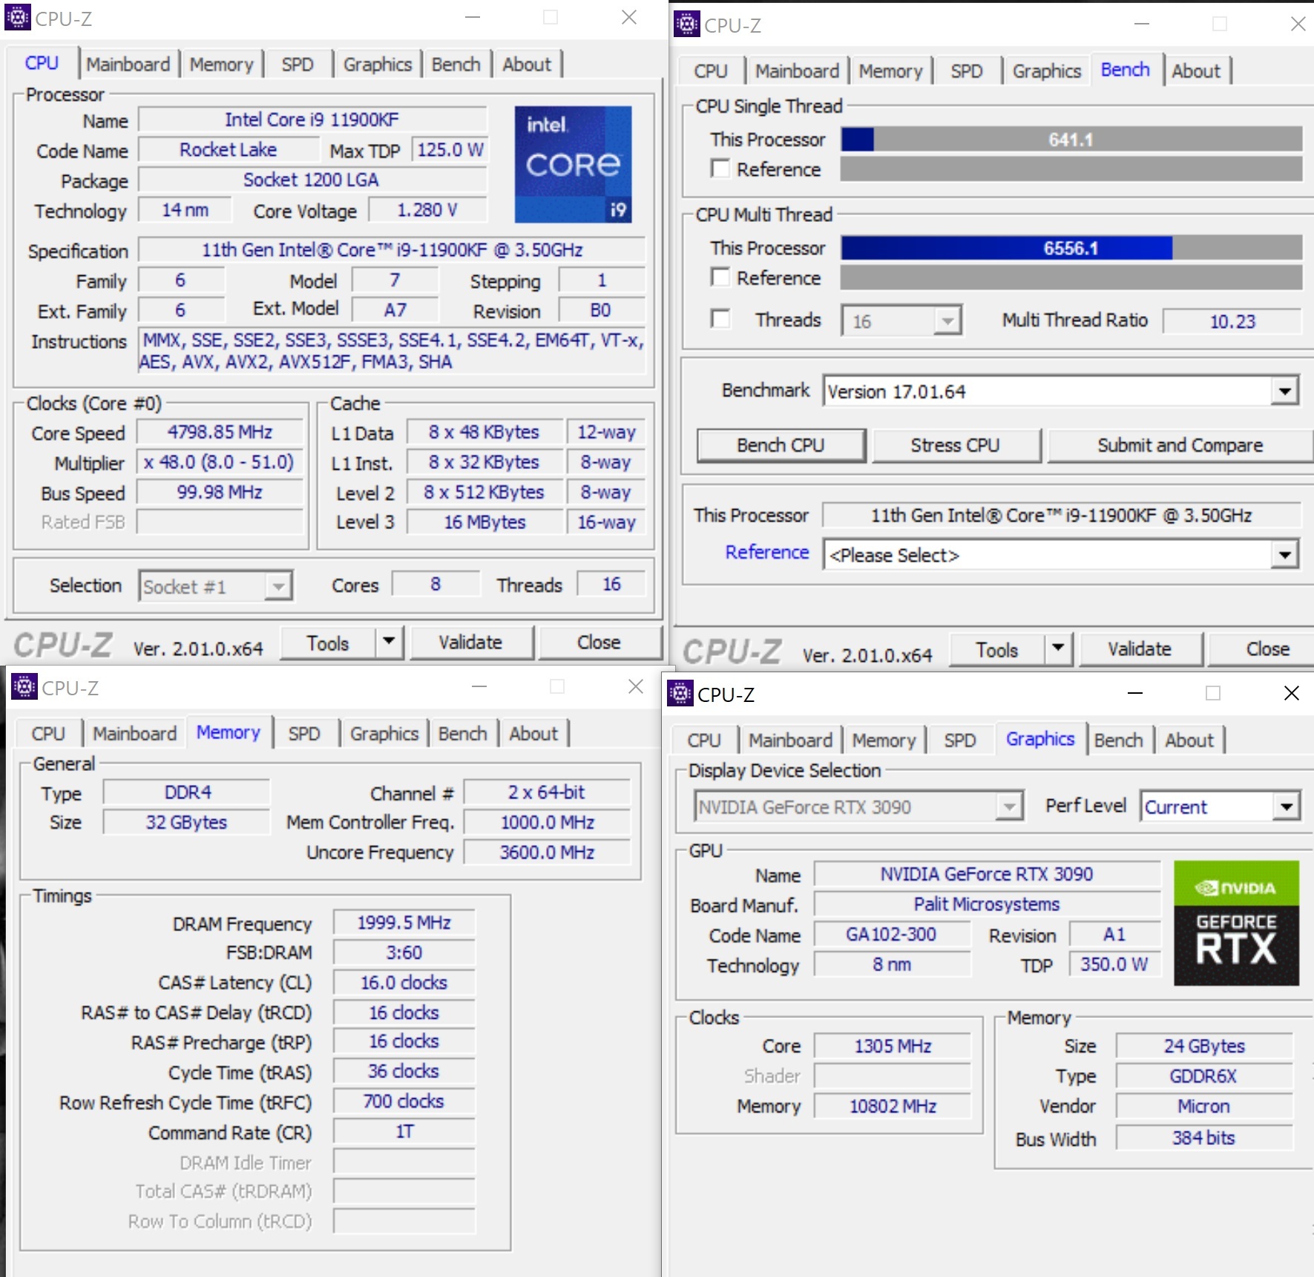1314x1277 pixels.
Task: Click the Board Manuf. value Palit Microsystems
Action: click(987, 904)
